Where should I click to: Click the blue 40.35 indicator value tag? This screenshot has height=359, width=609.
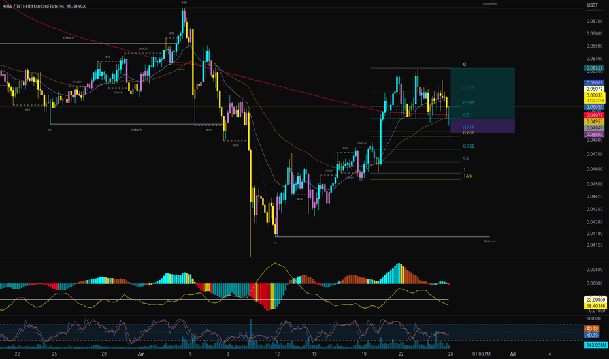tap(592, 335)
